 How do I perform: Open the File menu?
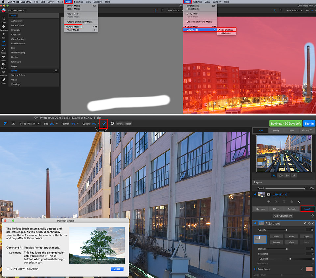36,2
